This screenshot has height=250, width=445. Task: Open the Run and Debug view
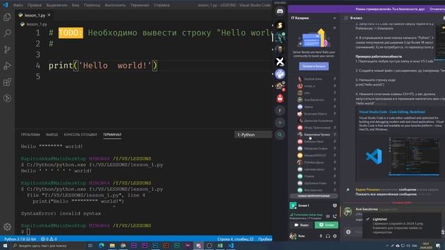(7, 66)
